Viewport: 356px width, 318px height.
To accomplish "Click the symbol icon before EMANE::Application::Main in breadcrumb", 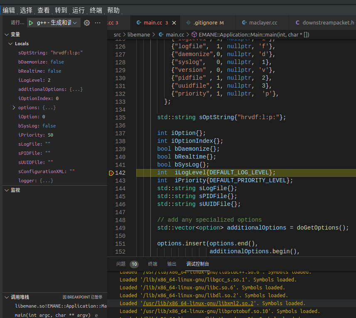I will point(194,35).
